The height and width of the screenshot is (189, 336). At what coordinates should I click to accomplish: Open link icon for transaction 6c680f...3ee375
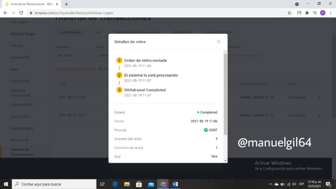click(267, 97)
